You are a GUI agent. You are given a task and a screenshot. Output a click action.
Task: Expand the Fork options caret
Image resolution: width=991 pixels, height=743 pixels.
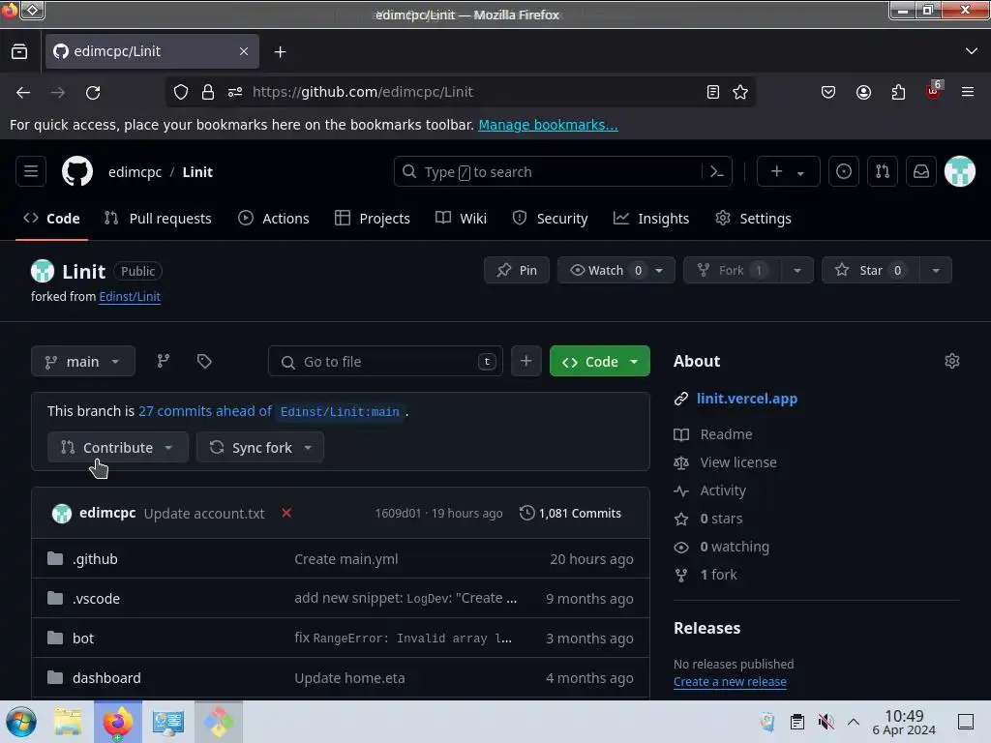(797, 271)
